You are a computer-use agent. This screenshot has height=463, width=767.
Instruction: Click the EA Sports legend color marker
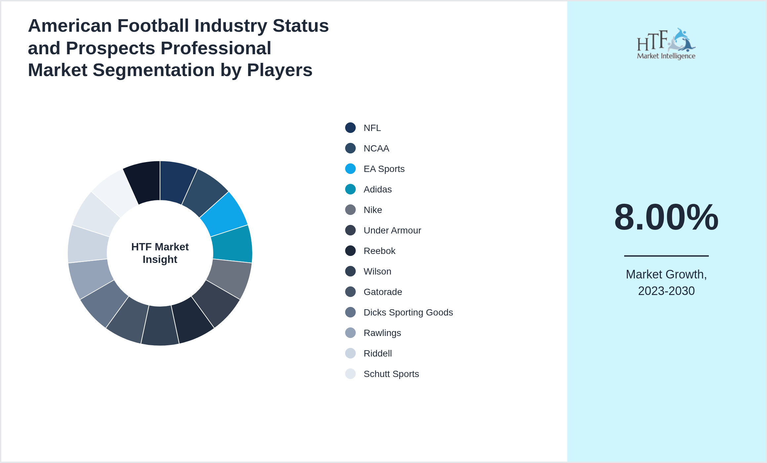(x=350, y=169)
